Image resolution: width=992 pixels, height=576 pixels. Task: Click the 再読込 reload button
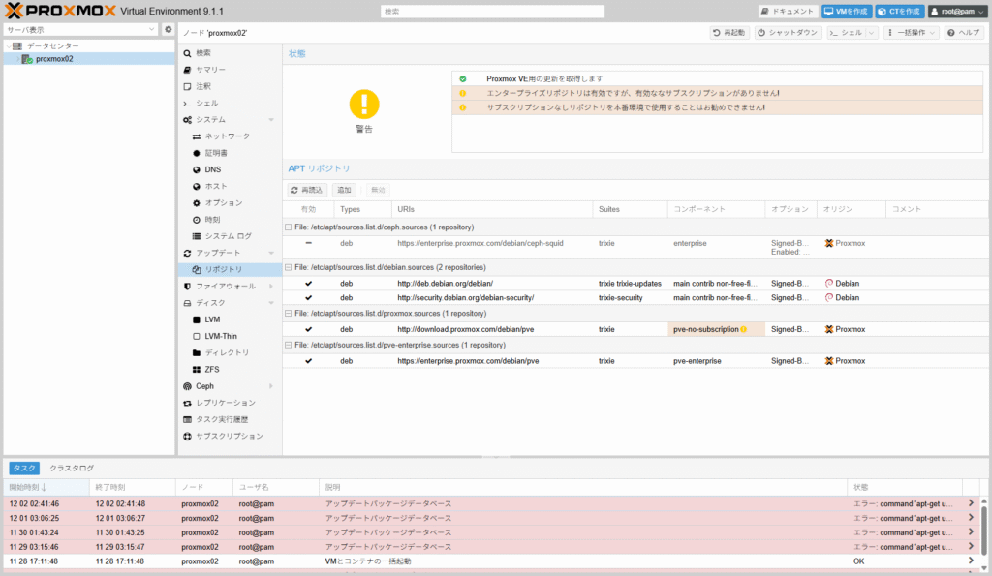click(x=308, y=191)
